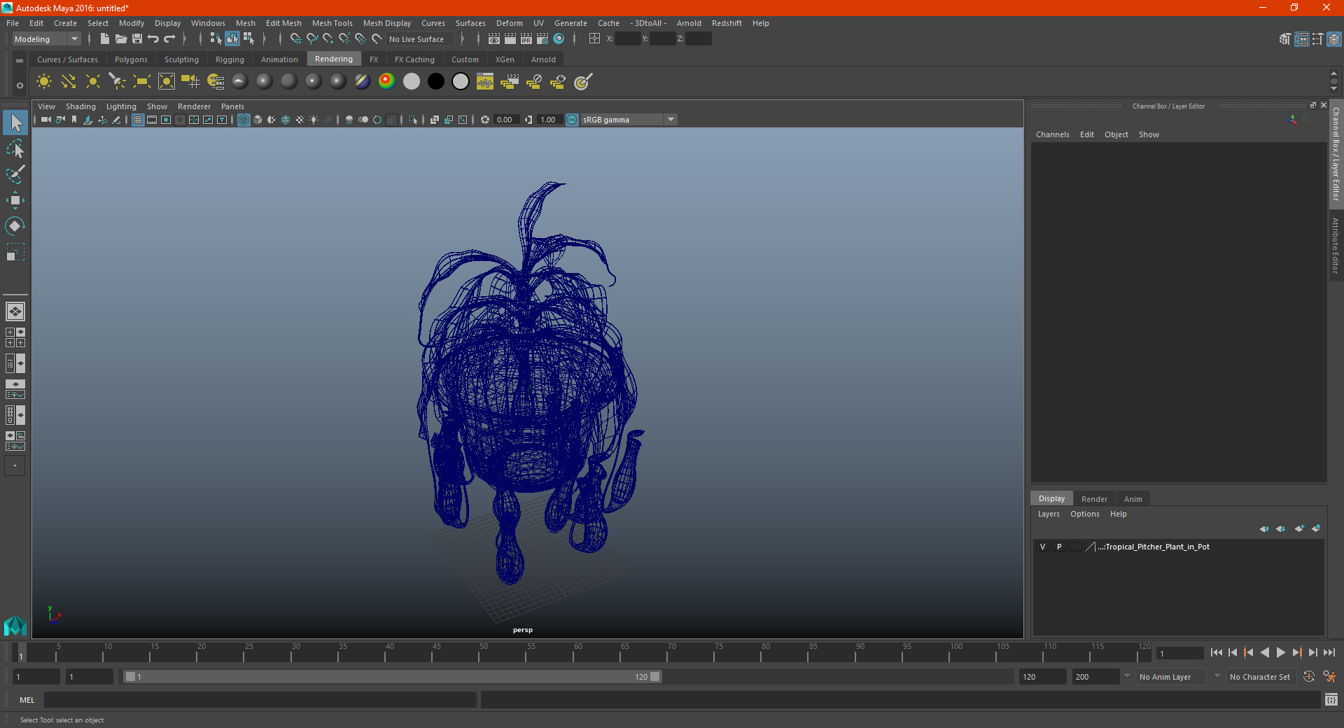Switch to the Animation shelf tab
The height and width of the screenshot is (728, 1344).
(x=279, y=59)
